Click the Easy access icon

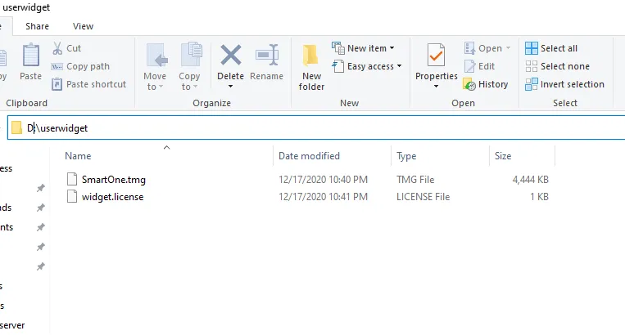click(x=338, y=66)
